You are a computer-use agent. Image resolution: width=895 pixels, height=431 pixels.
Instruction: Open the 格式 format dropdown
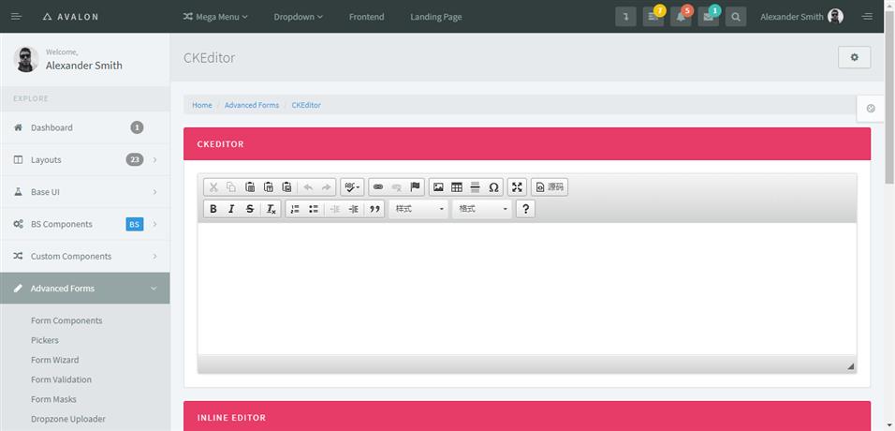click(x=482, y=209)
